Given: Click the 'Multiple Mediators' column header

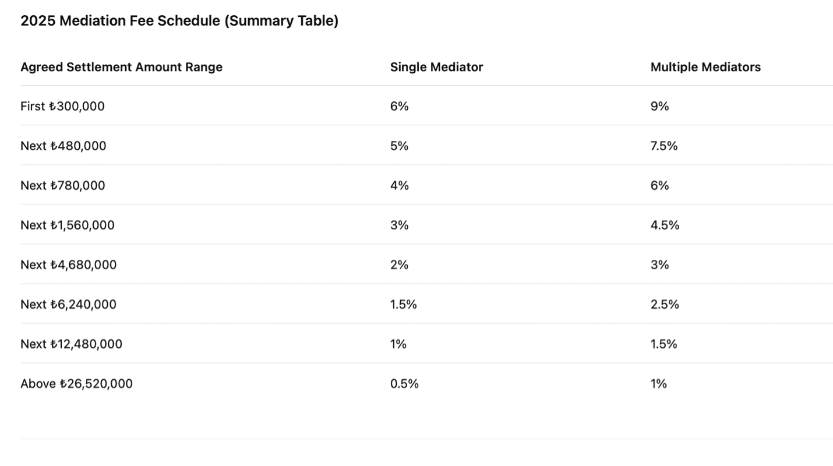Looking at the screenshot, I should 705,67.
